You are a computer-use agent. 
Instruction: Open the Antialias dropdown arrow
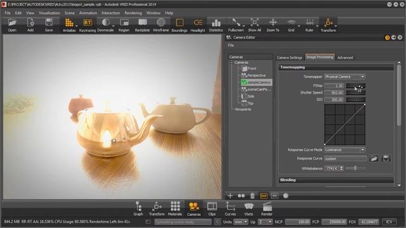[x=76, y=26]
